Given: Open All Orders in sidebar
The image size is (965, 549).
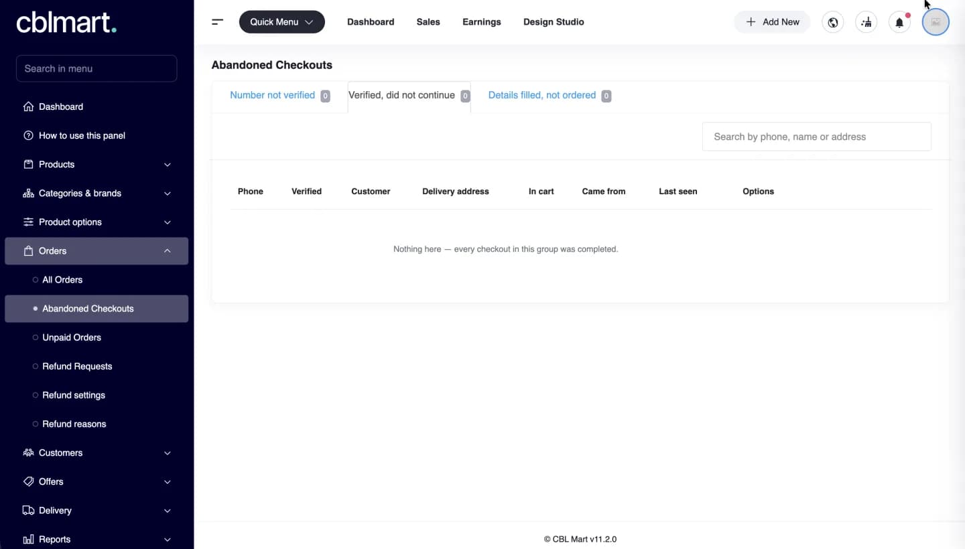Looking at the screenshot, I should (96, 280).
